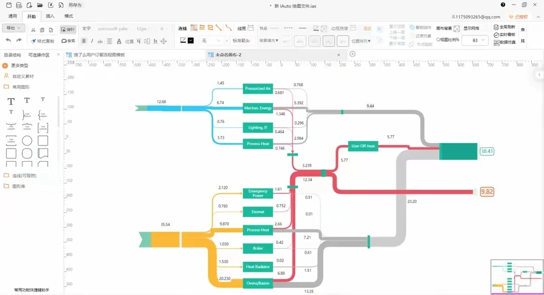Select the 套索 lasso tool
Image resolution: width=544 pixels, height=295 pixels.
[x=69, y=41]
